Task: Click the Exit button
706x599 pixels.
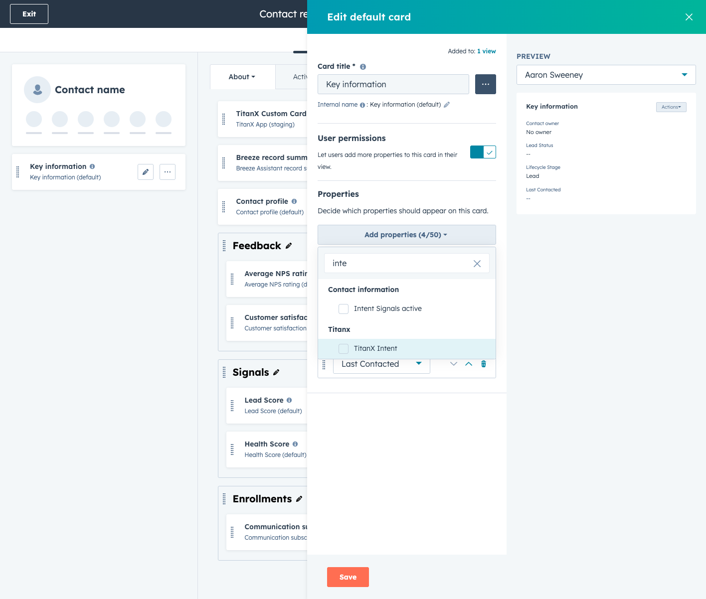Action: (29, 14)
